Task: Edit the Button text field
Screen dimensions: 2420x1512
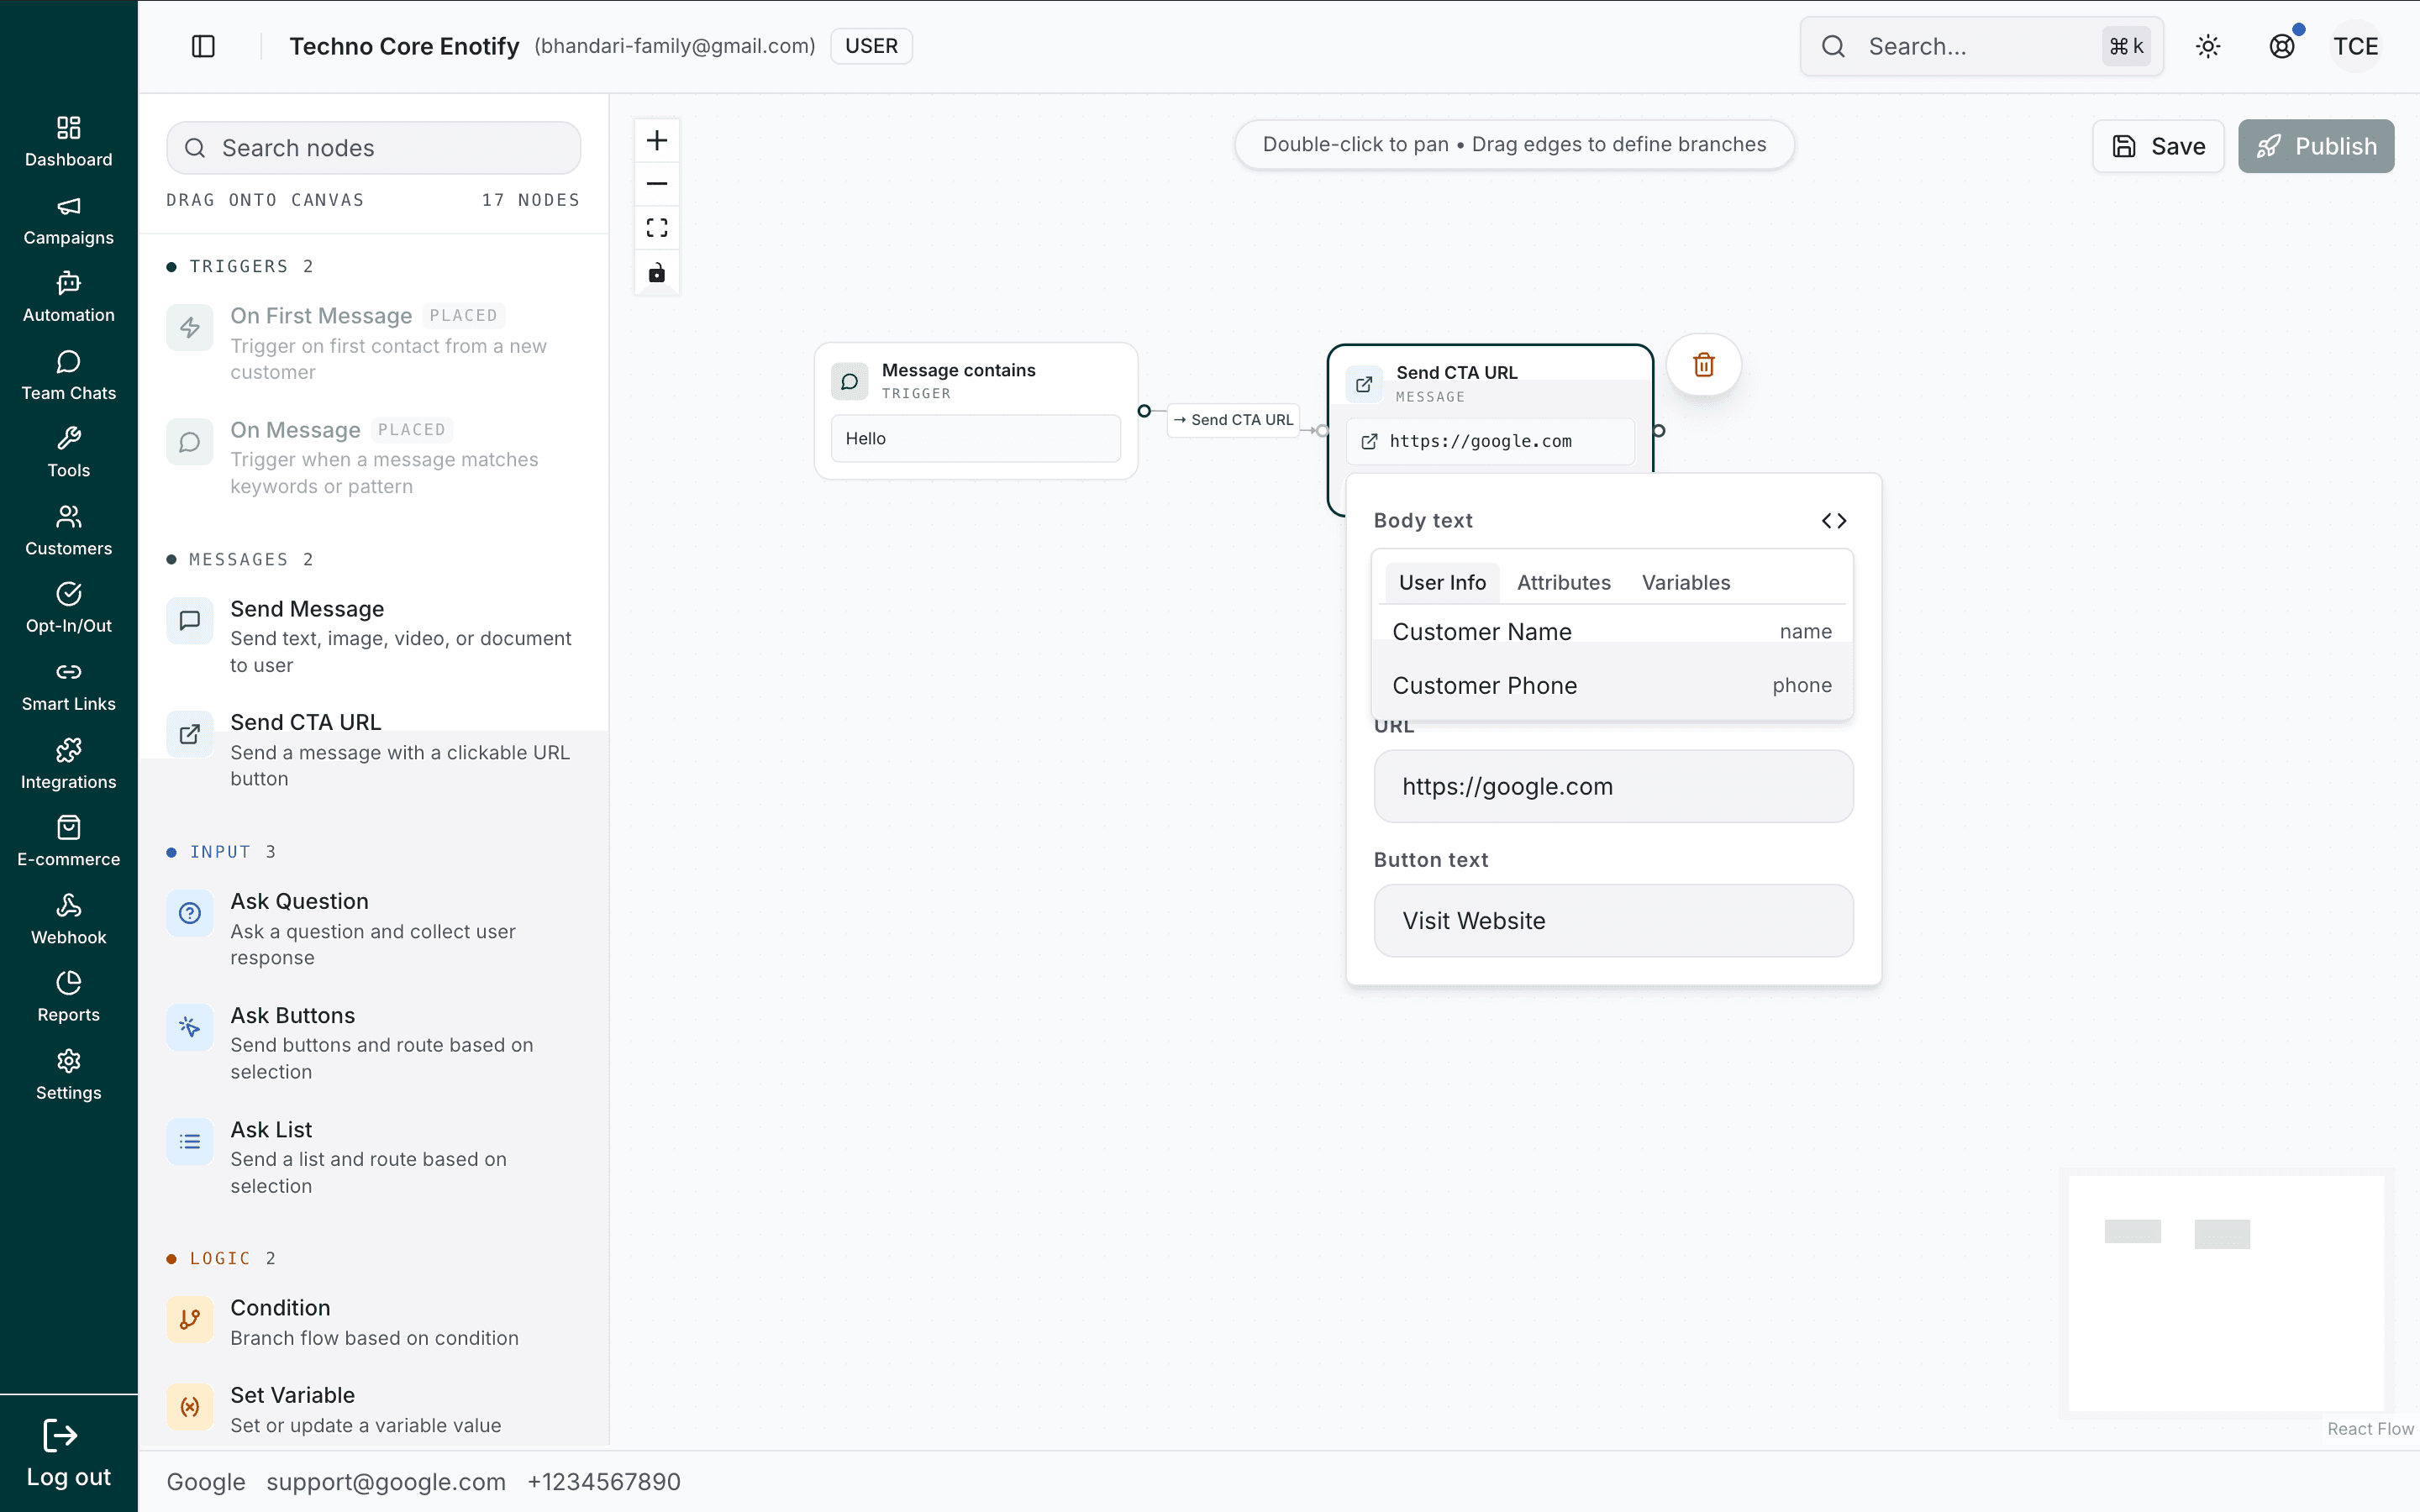Action: point(1613,921)
